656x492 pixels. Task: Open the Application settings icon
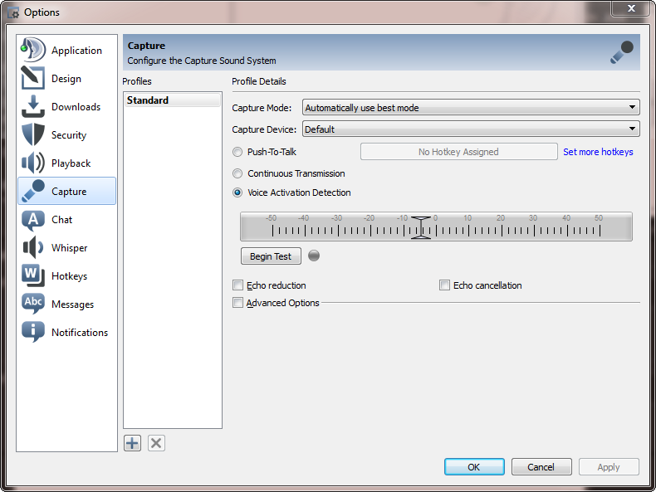[x=33, y=50]
